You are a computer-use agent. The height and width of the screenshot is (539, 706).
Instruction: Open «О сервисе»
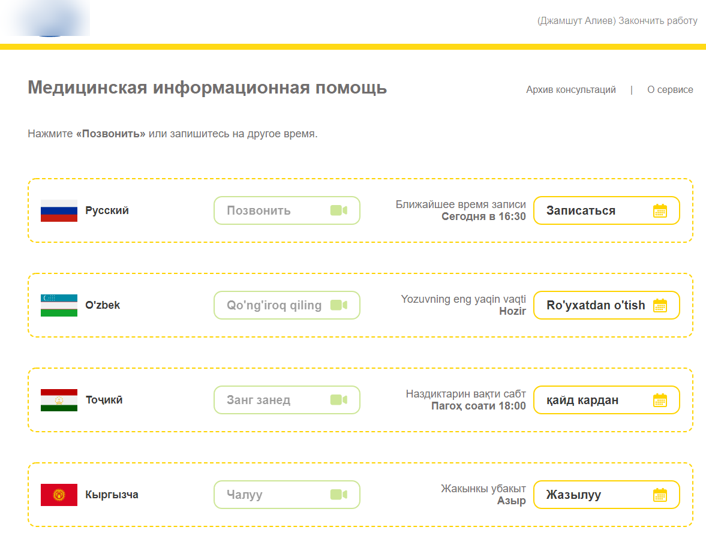[670, 89]
